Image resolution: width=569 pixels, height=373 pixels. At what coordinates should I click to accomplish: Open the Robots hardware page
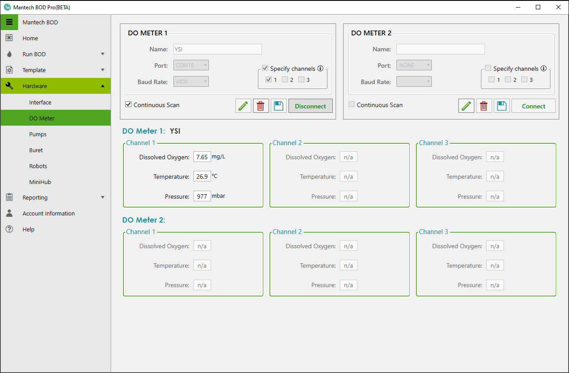tap(56, 166)
